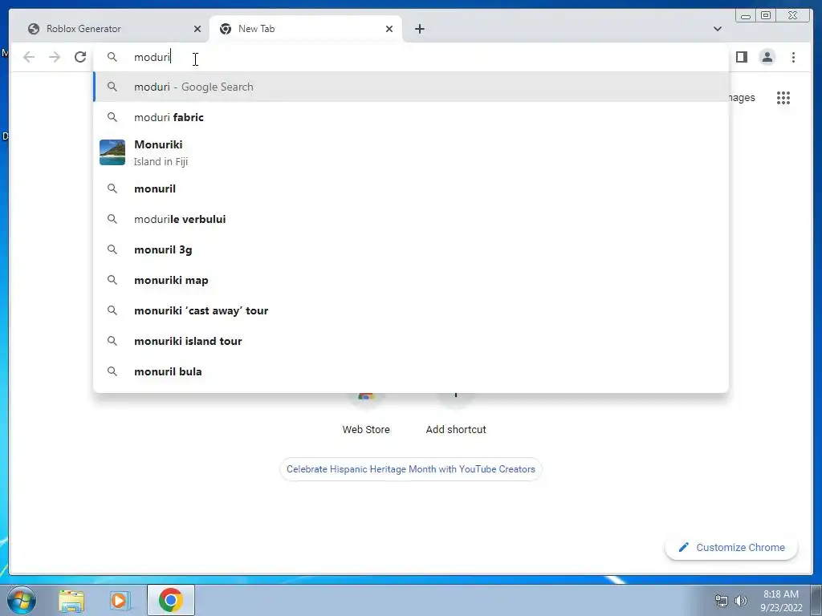This screenshot has height=616, width=822.
Task: Click the network tray icon
Action: 722,601
